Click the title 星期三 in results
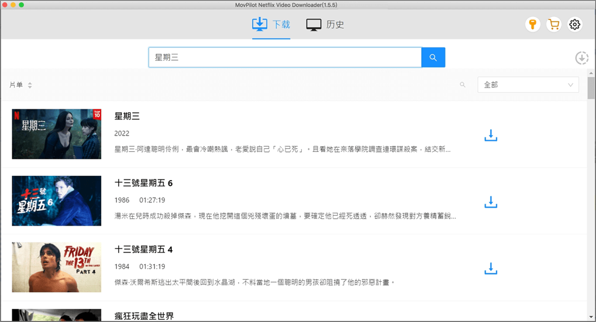 [127, 116]
